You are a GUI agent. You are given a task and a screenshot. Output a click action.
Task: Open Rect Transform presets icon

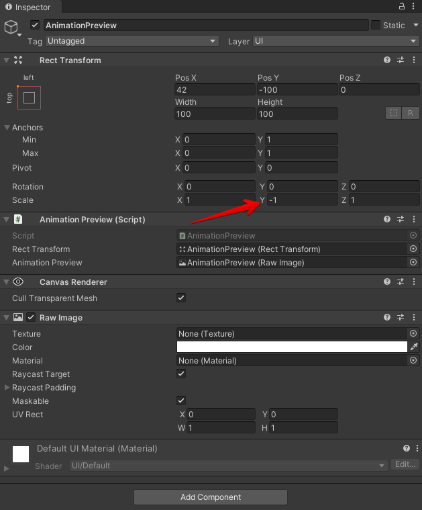[x=401, y=60]
